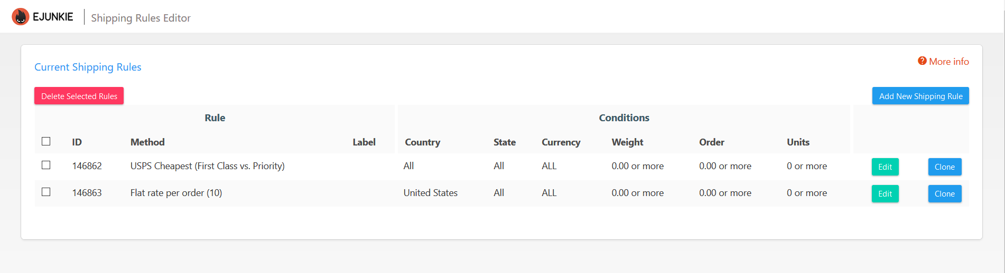Click Add New Shipping Rule button
The height and width of the screenshot is (273, 1005).
point(920,96)
